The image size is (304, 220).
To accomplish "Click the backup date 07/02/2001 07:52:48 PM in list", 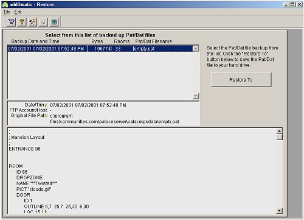I will 46,49.
